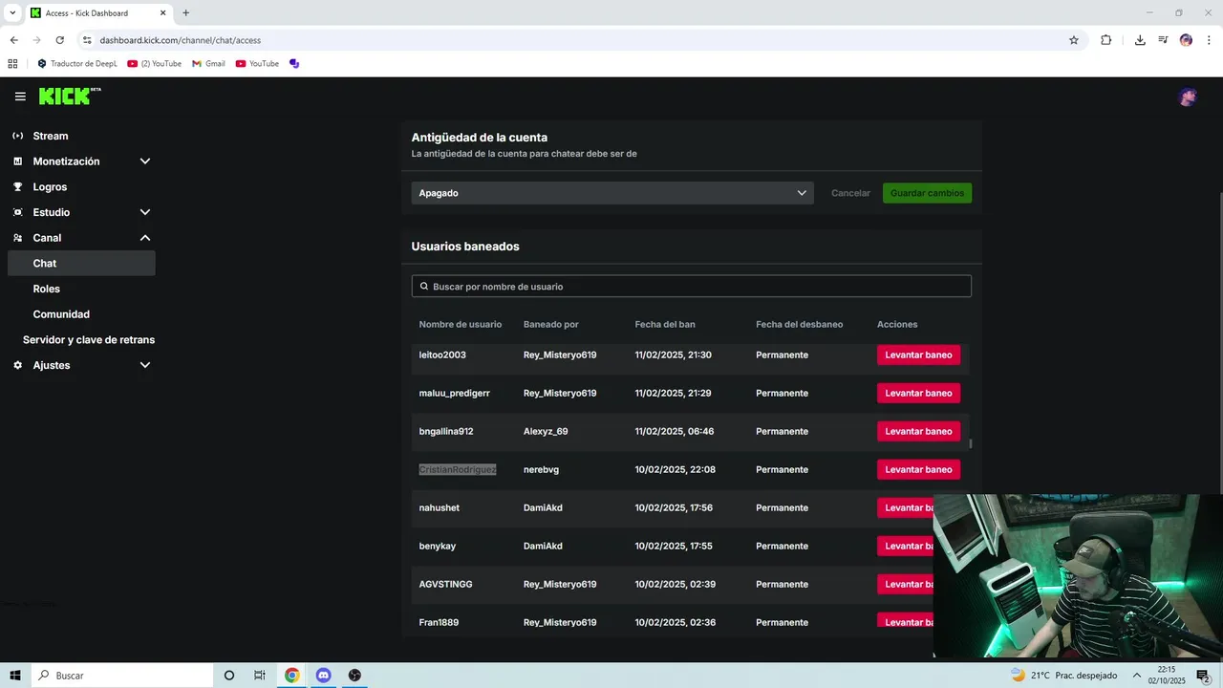Open the Traductor de DeepL bookmark

77,64
